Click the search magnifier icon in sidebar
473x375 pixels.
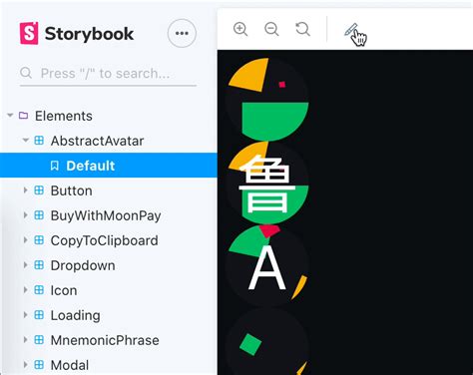[x=26, y=73]
